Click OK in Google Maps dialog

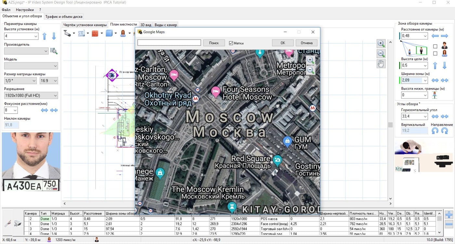click(x=283, y=43)
